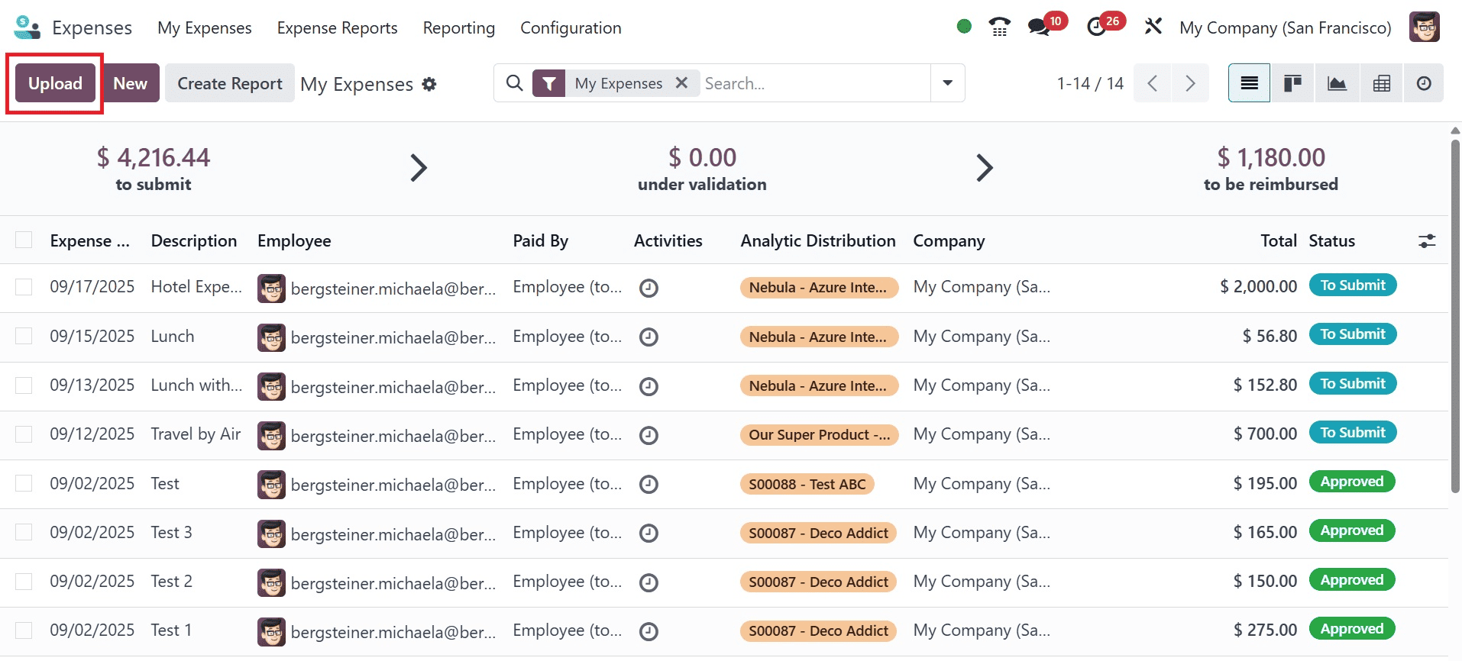The height and width of the screenshot is (661, 1462).
Task: Click the vertical scrollbar
Action: point(1455,314)
